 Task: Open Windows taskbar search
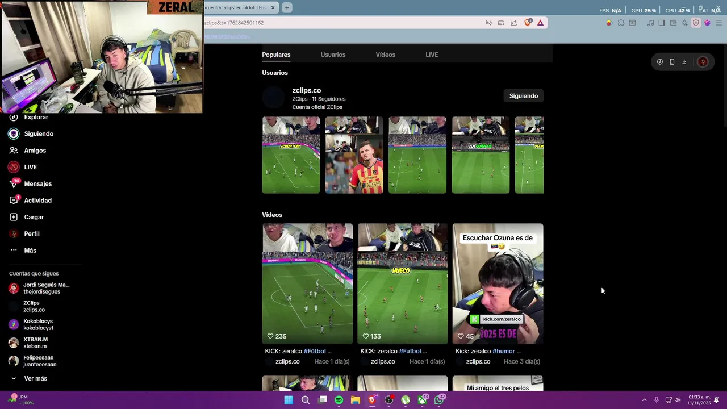[306, 400]
